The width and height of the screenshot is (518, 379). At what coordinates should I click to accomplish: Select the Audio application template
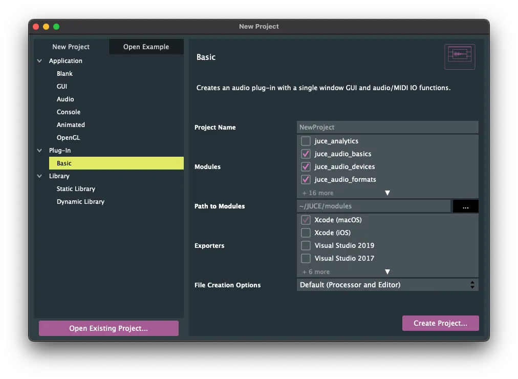[x=65, y=99]
